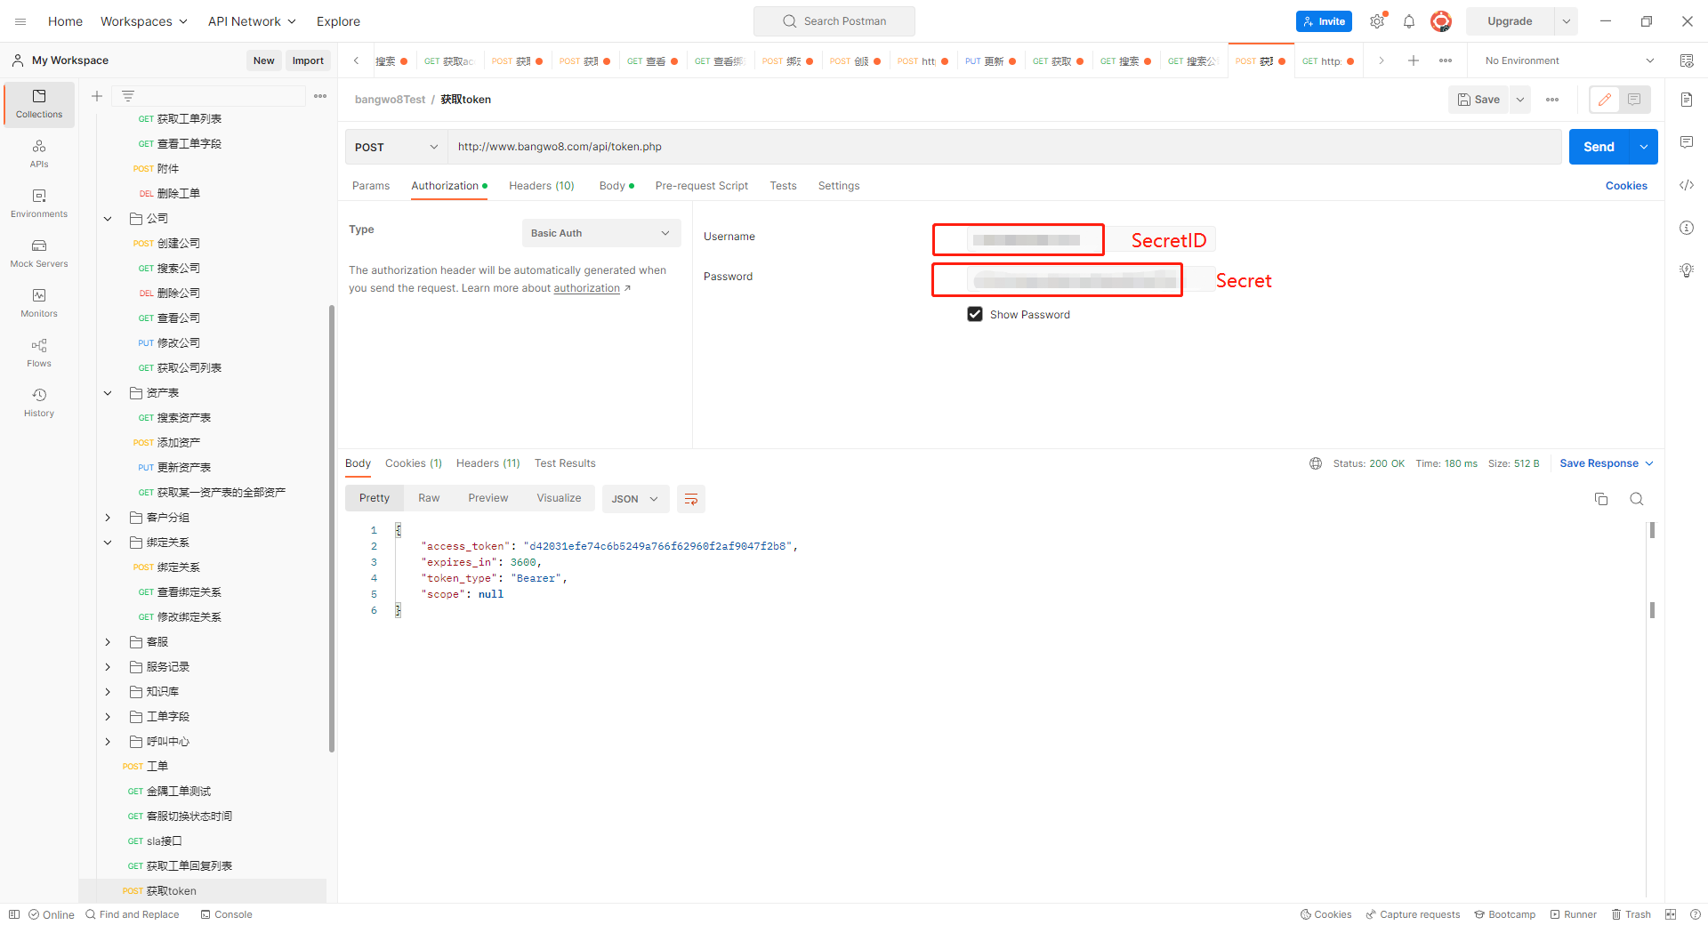Open the code snippet panel icon
The width and height of the screenshot is (1708, 925).
[1687, 185]
